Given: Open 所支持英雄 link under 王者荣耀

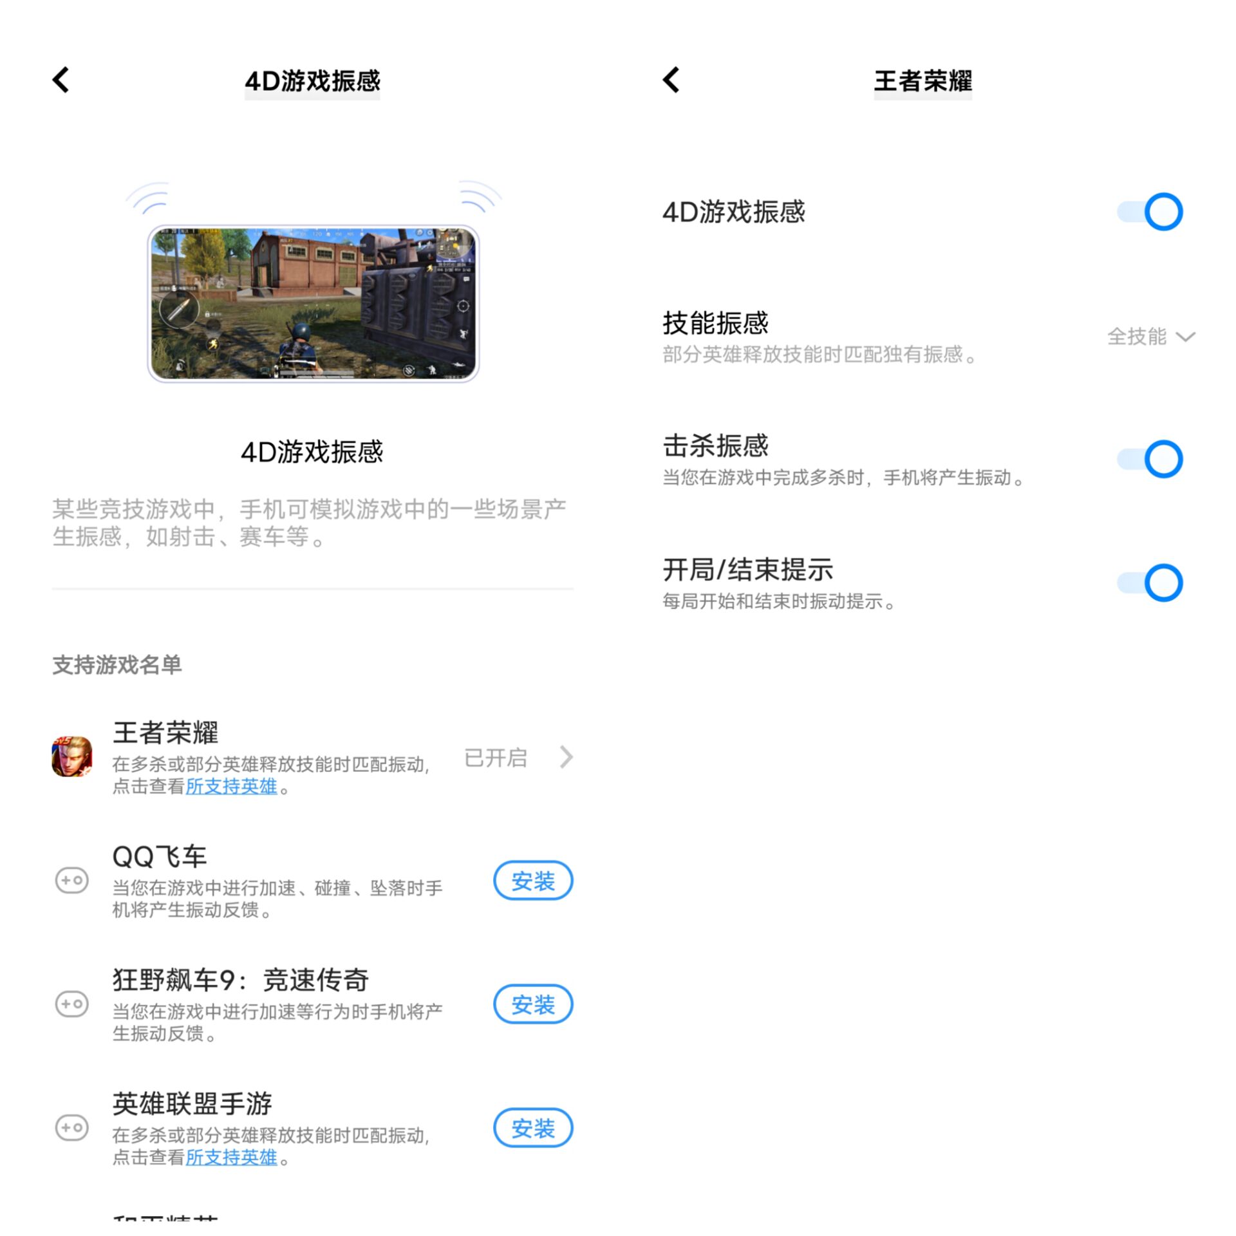Looking at the screenshot, I should coord(231,786).
